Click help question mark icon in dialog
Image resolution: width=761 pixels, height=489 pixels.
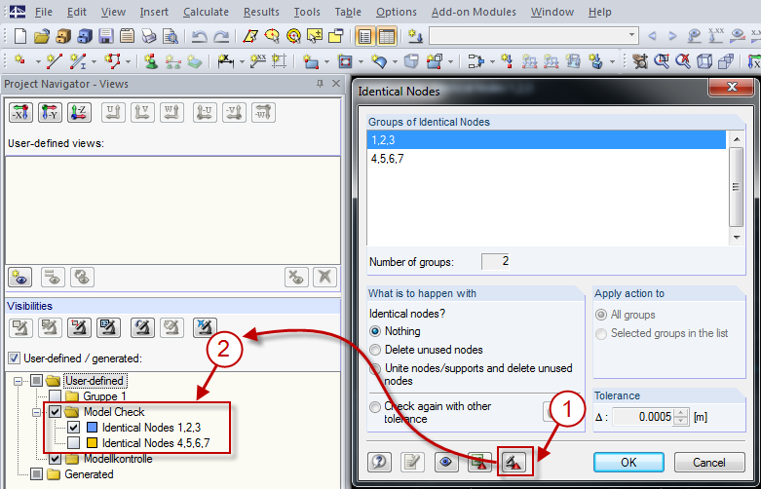point(380,463)
